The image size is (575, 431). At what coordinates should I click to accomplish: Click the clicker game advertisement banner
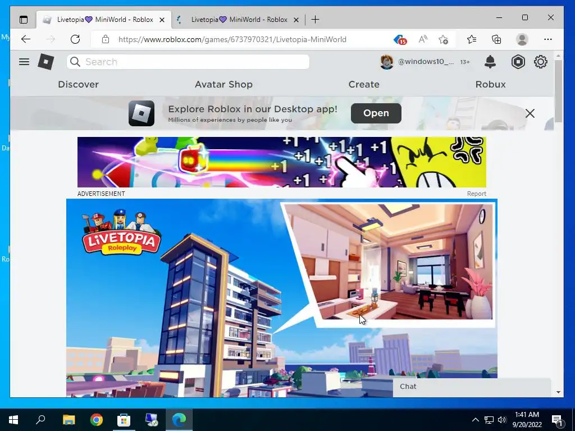tap(282, 162)
